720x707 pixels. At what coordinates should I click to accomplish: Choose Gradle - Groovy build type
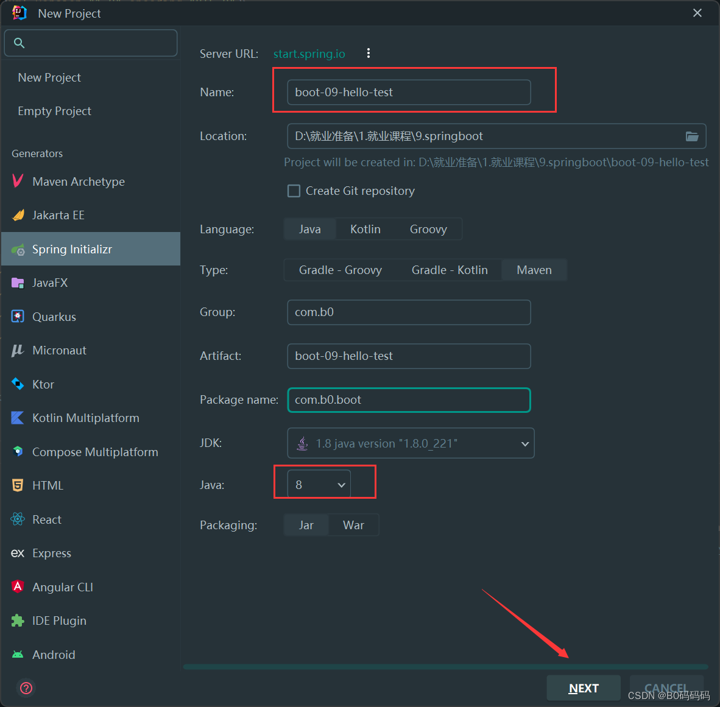tap(341, 270)
